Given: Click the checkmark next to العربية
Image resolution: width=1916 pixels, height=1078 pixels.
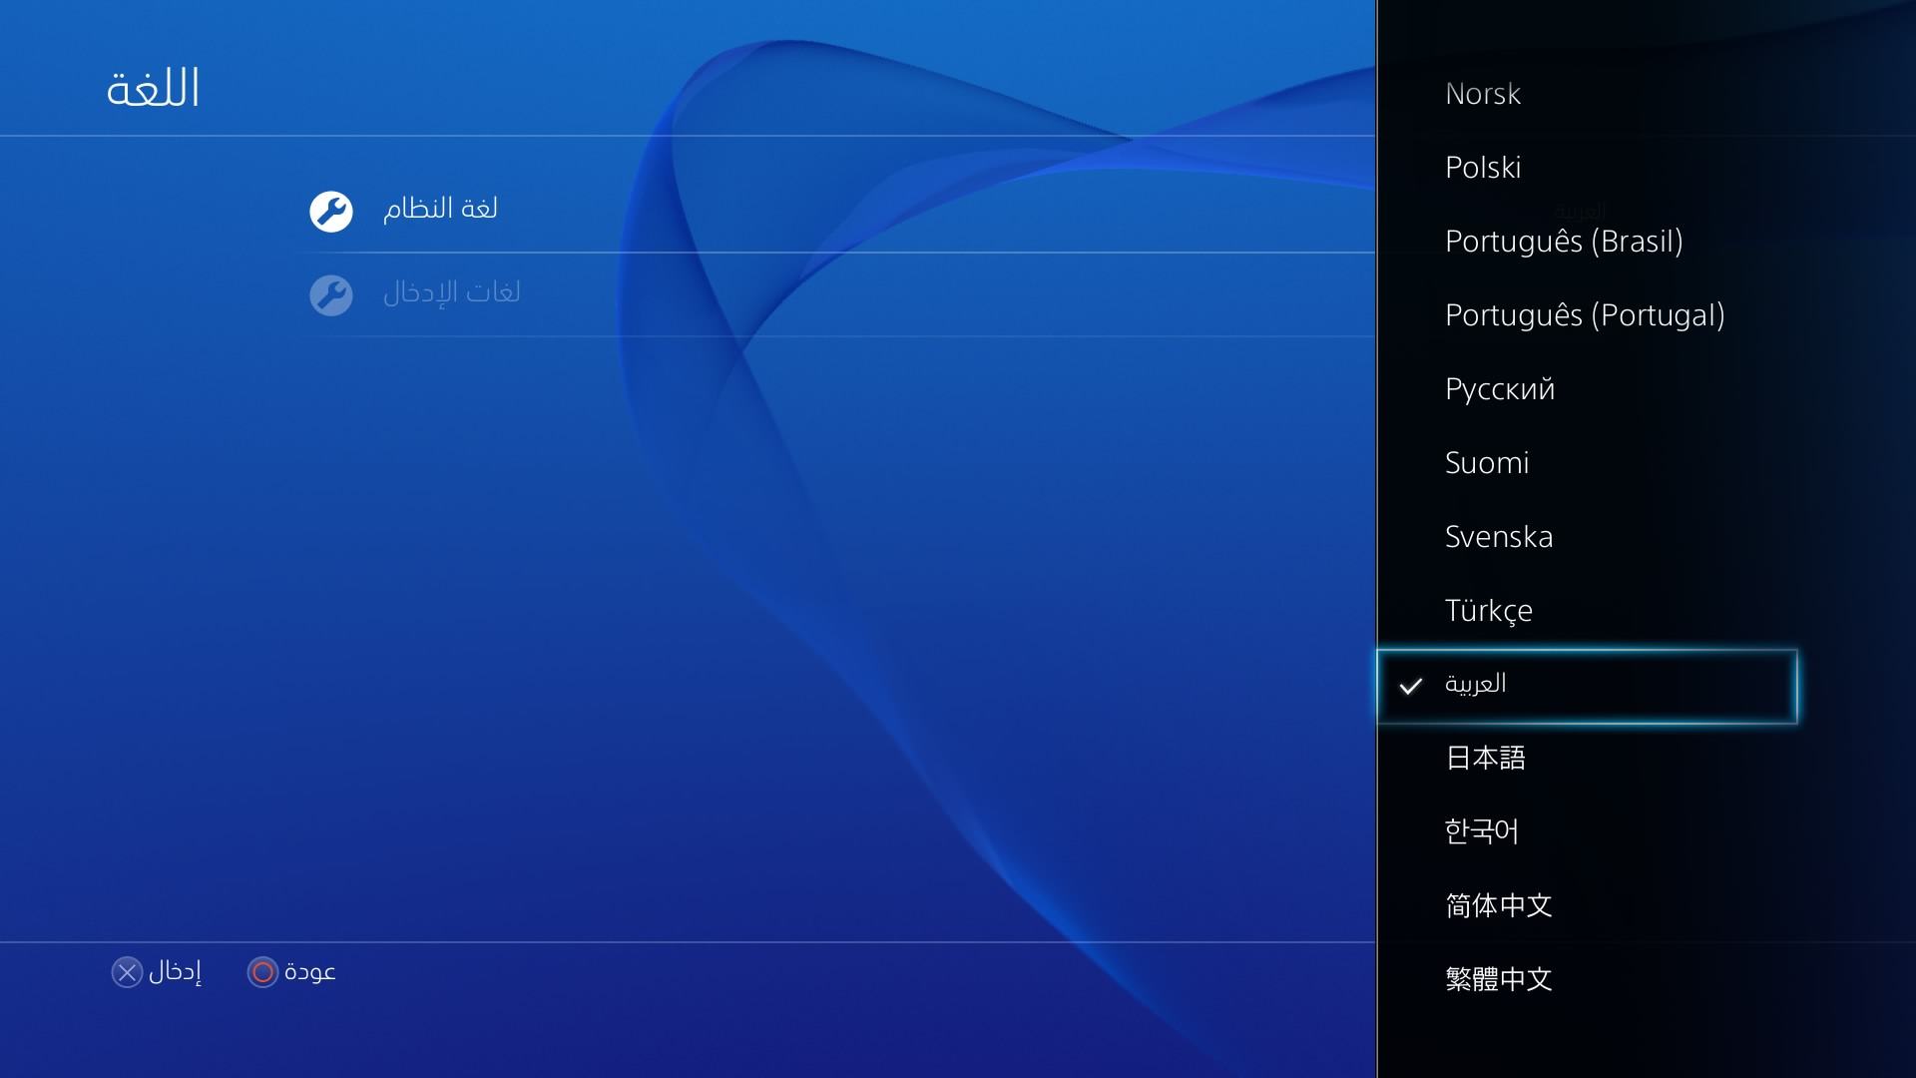Looking at the screenshot, I should 1410,686.
